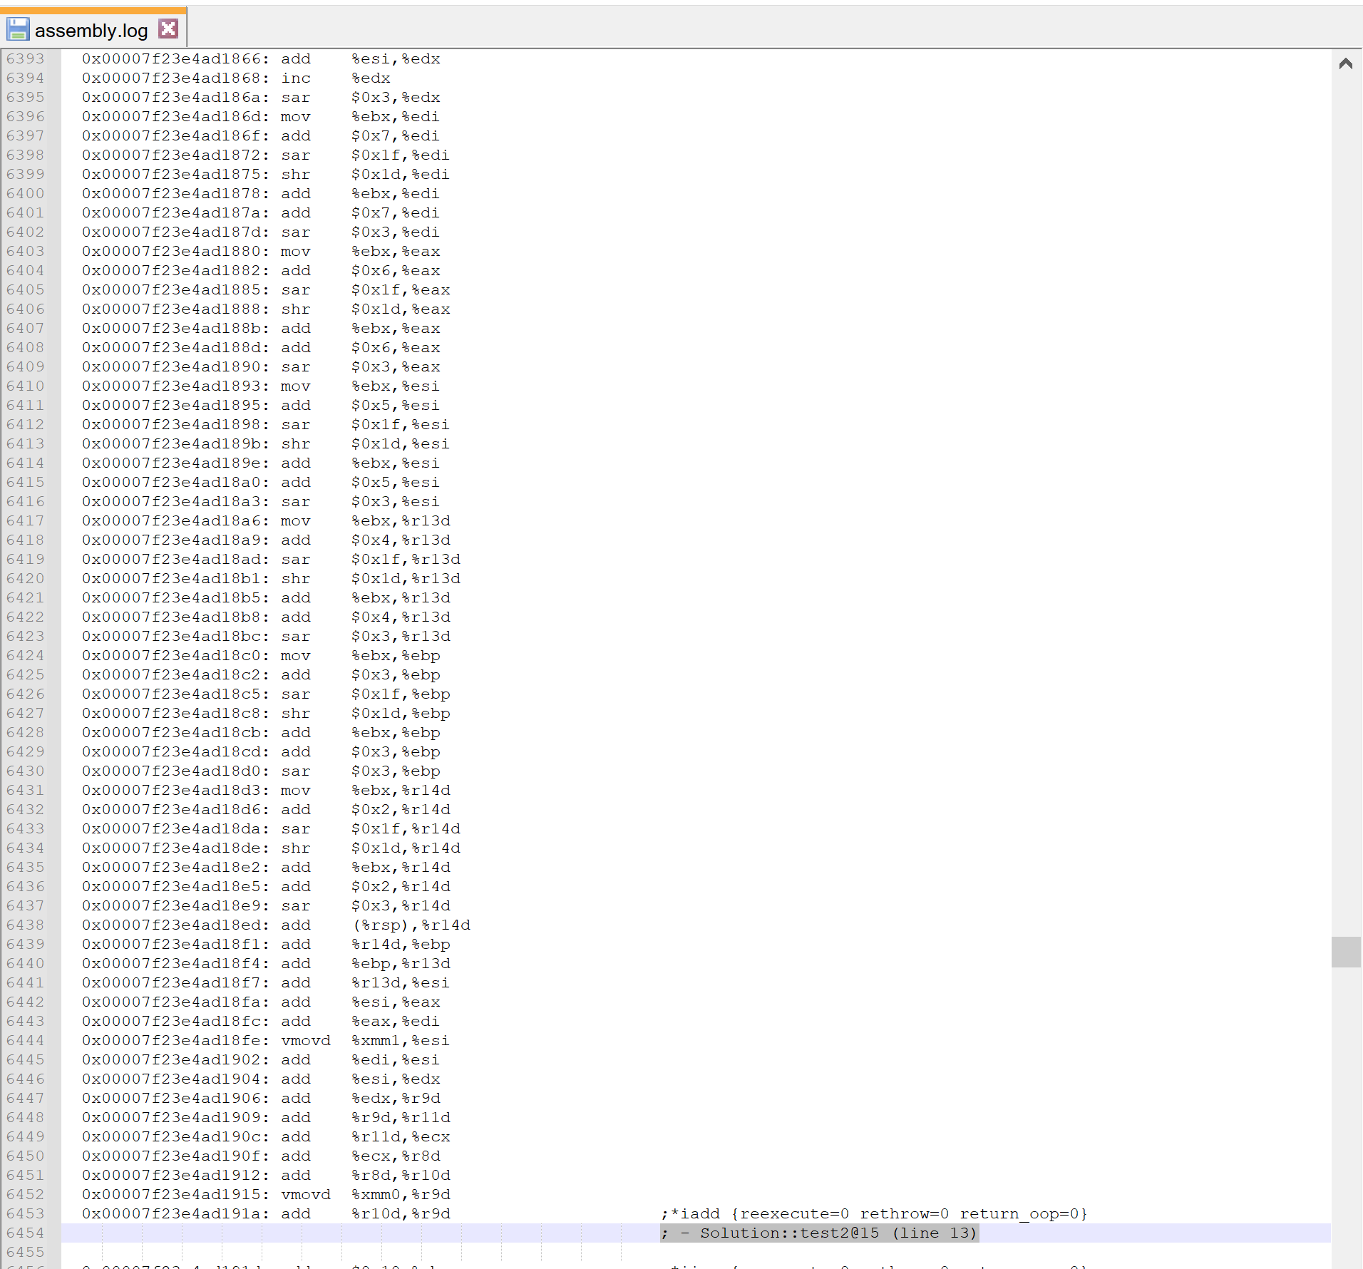This screenshot has width=1363, height=1269.
Task: Click operand '$0x3,%edi' on line 6402
Action: click(396, 232)
